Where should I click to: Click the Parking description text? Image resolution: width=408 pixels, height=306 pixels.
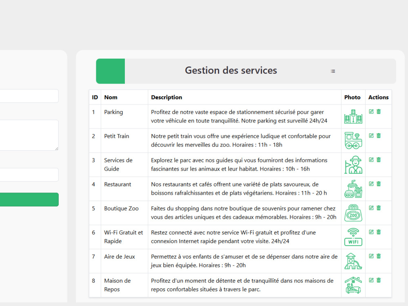pos(239,117)
